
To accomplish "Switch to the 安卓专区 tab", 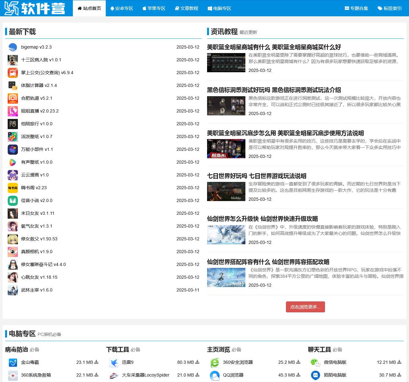I will click(122, 8).
